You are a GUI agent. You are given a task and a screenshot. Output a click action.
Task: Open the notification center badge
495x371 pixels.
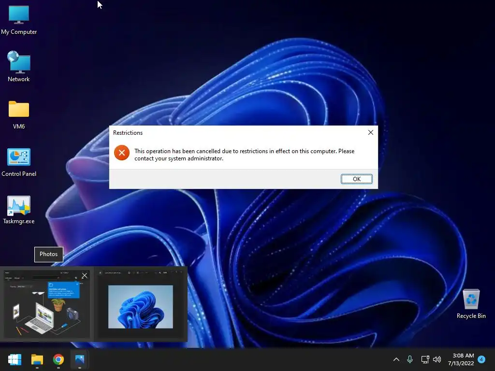(481, 359)
